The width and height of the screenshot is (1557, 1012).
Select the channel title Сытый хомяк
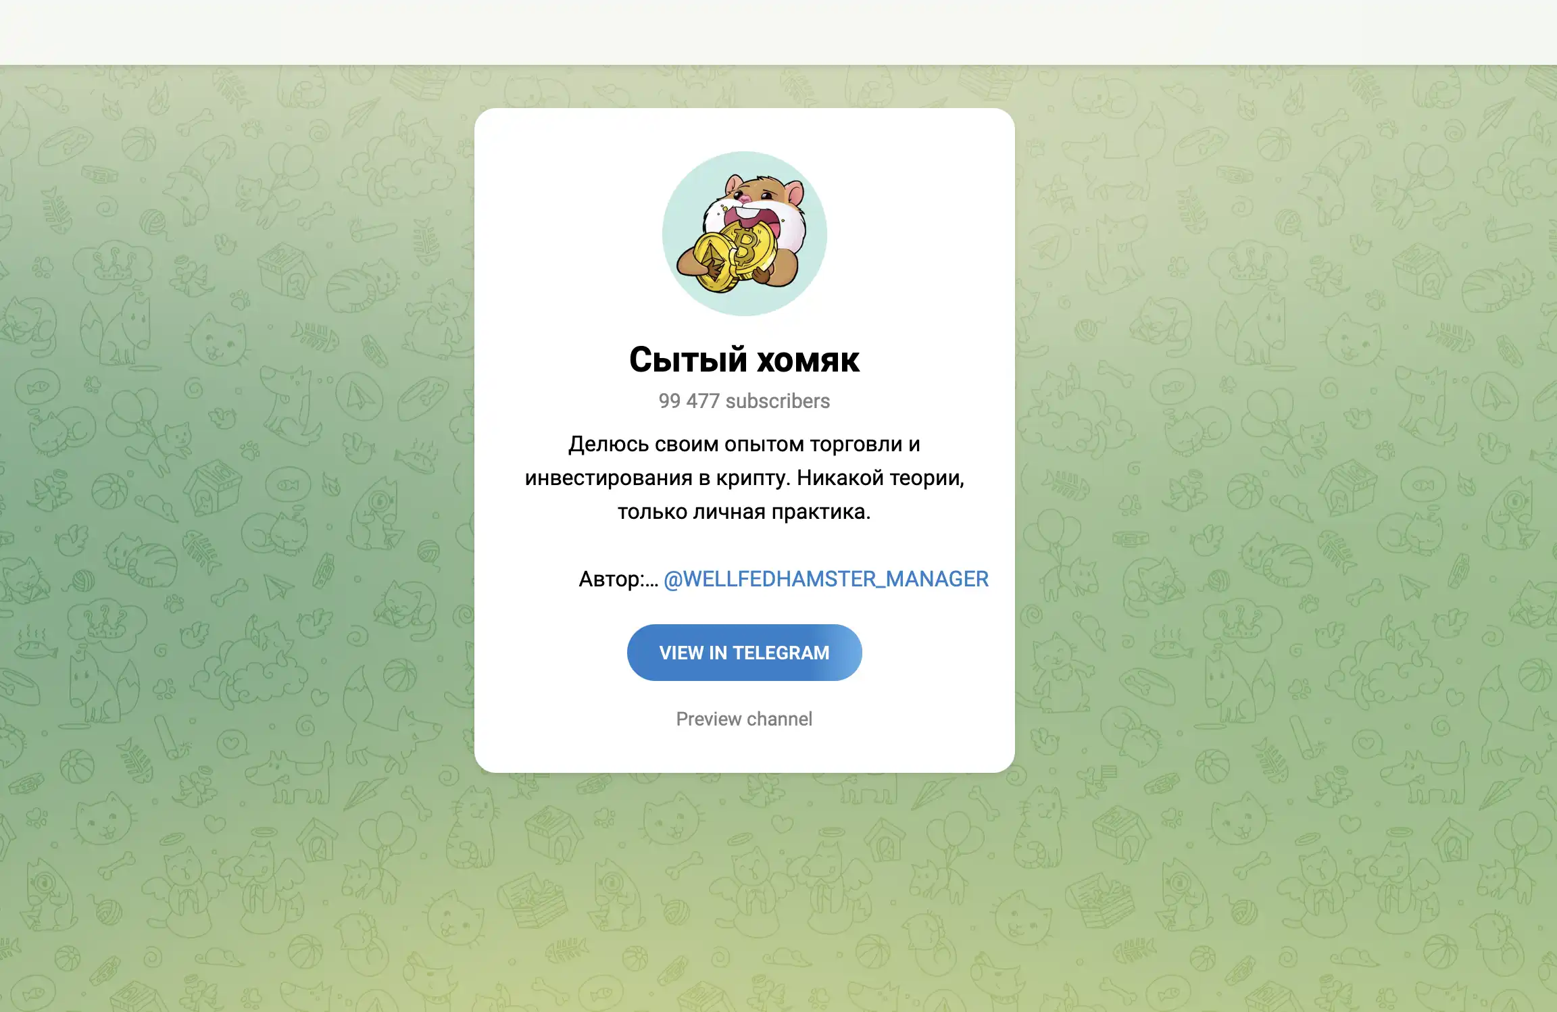pos(744,359)
